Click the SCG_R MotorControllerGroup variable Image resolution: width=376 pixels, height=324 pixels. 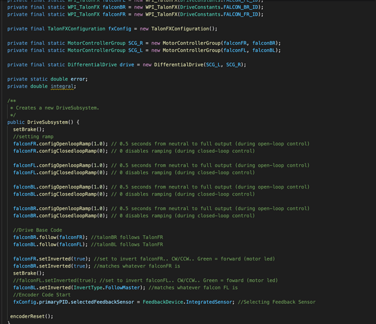point(135,43)
